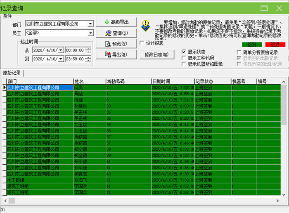Toggle the 设计报表 checkbox

point(142,43)
